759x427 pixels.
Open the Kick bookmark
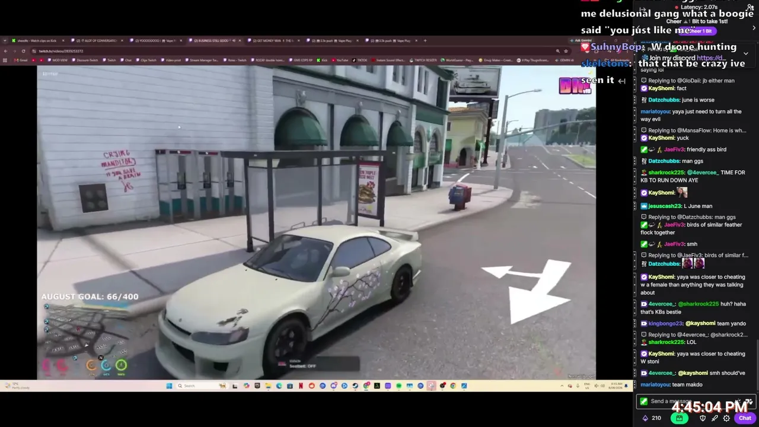(x=323, y=60)
